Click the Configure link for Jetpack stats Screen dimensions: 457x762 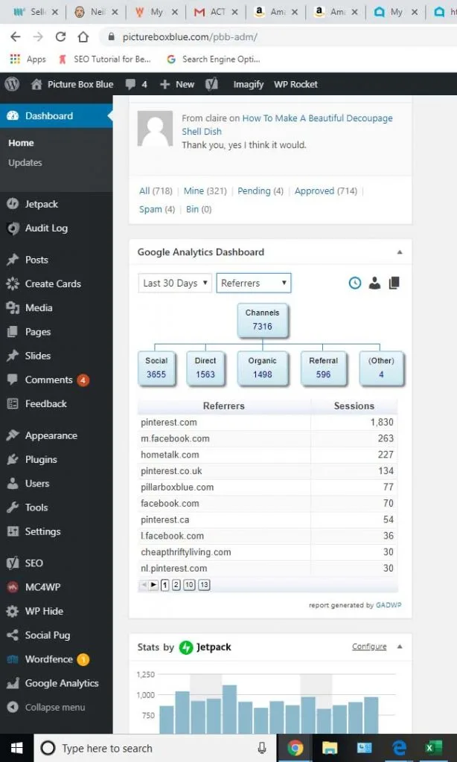pos(369,647)
